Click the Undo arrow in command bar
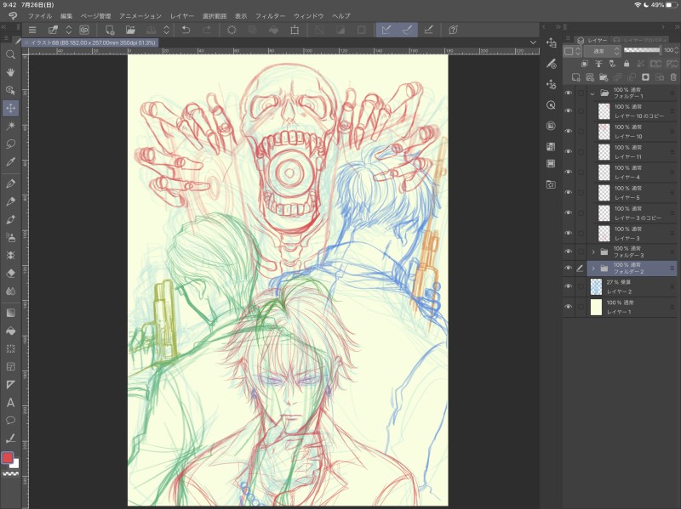 [x=186, y=30]
